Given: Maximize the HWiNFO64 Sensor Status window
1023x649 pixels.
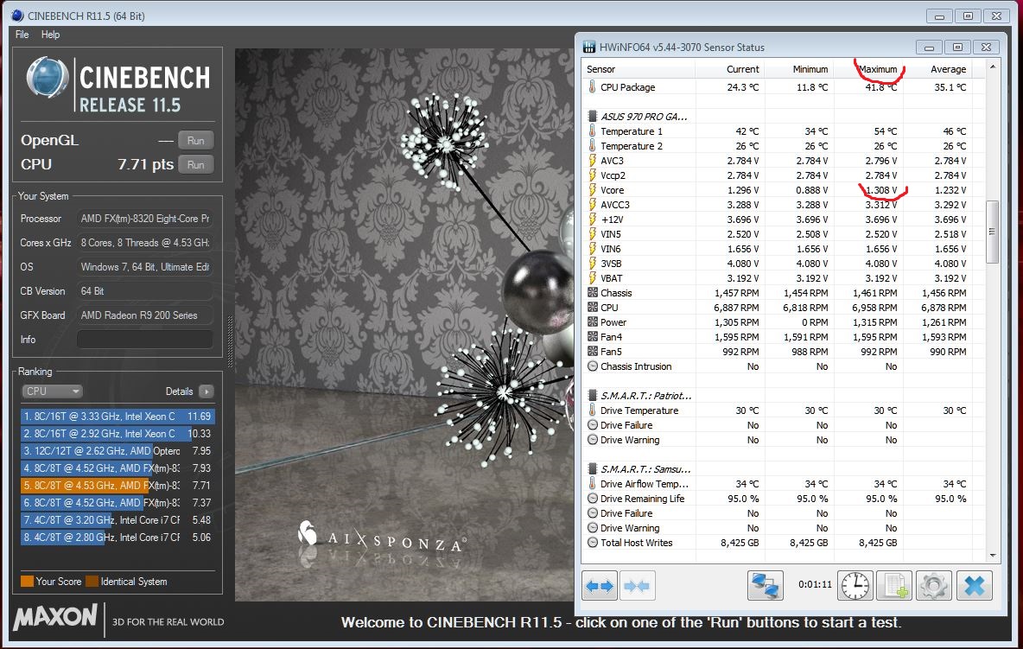Looking at the screenshot, I should pyautogui.click(x=957, y=47).
